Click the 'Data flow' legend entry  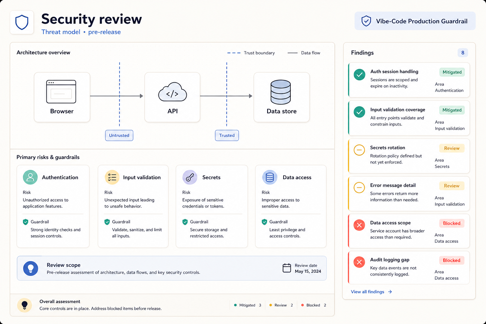click(x=304, y=53)
